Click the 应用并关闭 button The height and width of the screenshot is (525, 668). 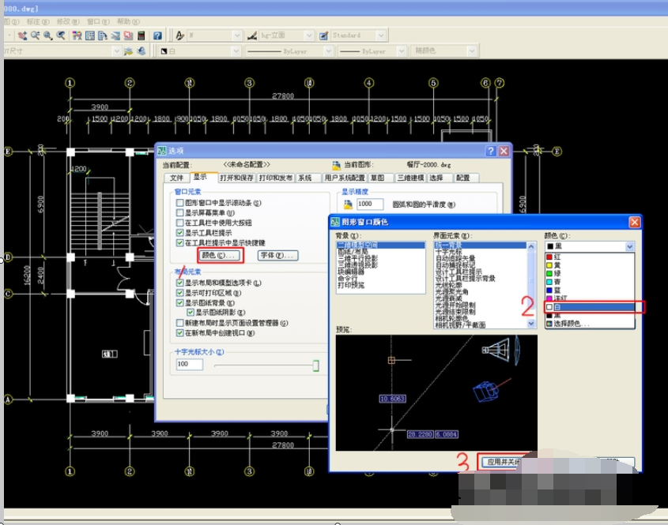coord(503,462)
